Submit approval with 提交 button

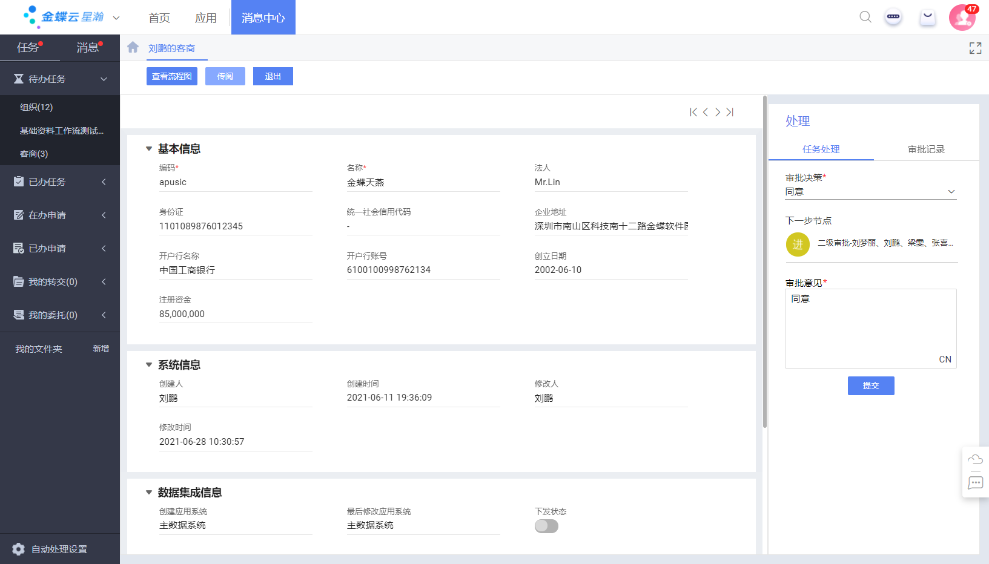point(870,385)
